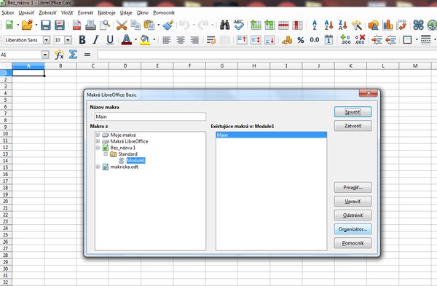The width and height of the screenshot is (437, 286).
Task: Toggle Underline formatting
Action: click(110, 40)
